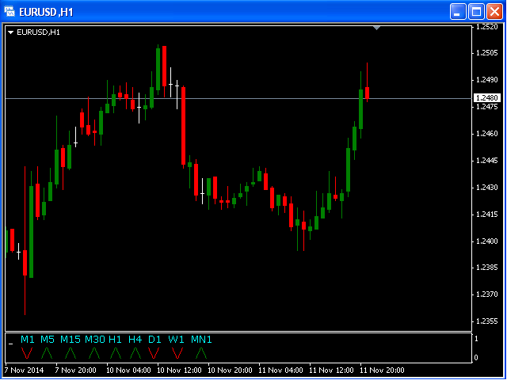Click the 11 Nov 20:00 time label
507x380 pixels.
point(383,370)
